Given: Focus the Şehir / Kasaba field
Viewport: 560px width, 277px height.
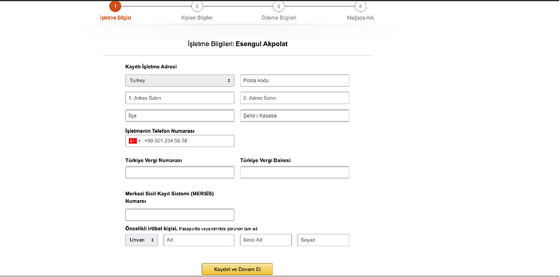Looking at the screenshot, I should [295, 115].
